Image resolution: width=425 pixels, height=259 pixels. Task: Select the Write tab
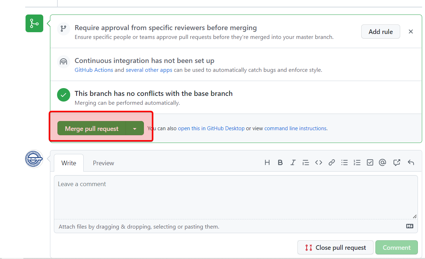69,163
